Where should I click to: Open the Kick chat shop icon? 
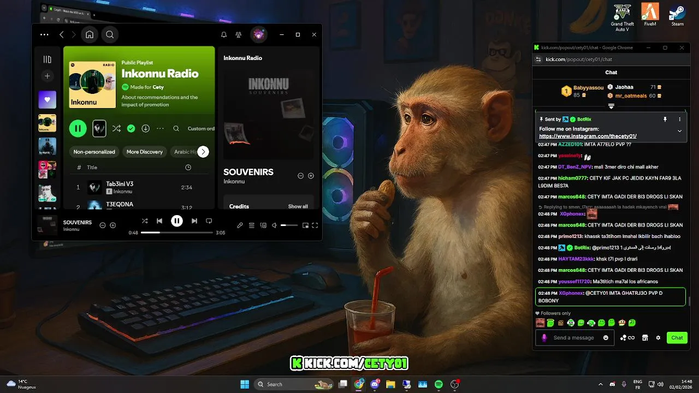click(x=645, y=338)
